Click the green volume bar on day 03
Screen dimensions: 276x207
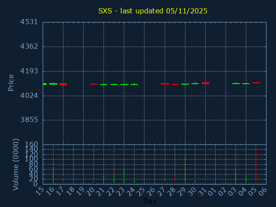tap(235, 177)
